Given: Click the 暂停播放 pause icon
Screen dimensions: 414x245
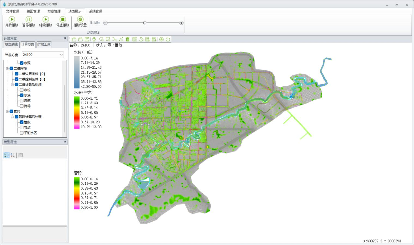Looking at the screenshot, I should tap(29, 19).
